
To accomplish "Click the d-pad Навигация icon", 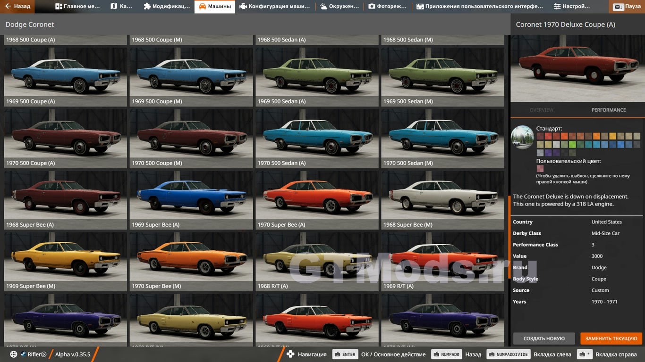I will [291, 354].
